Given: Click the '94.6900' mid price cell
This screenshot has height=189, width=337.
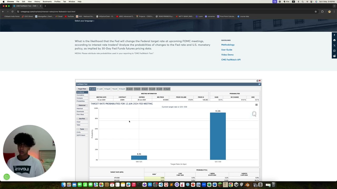Looking at the screenshot, I should tap(160, 100).
